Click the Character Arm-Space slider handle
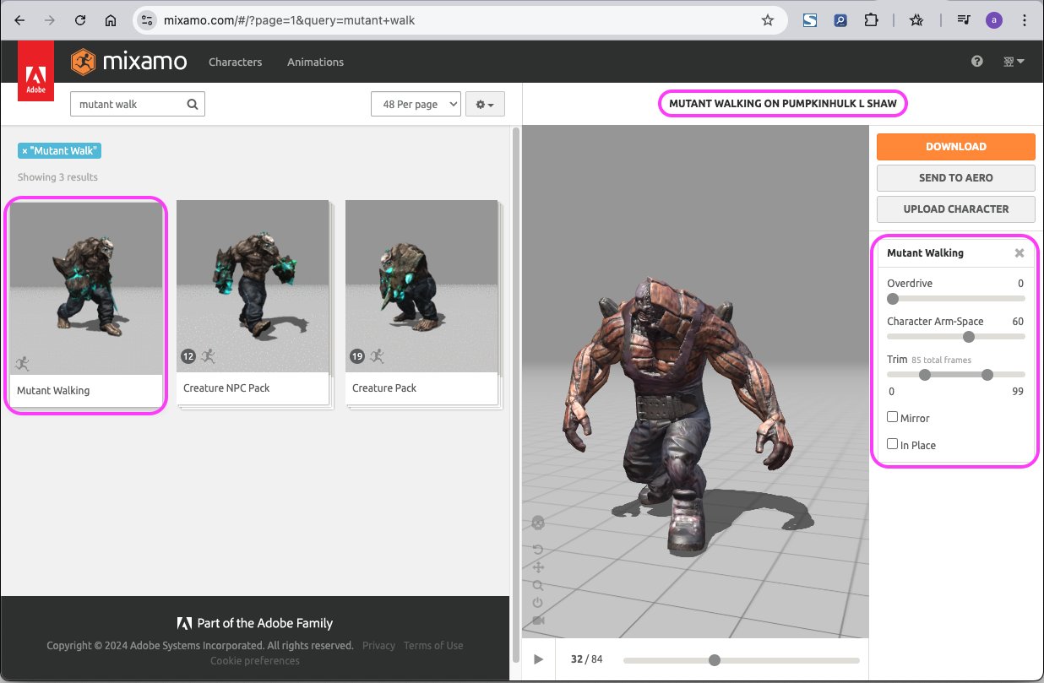The width and height of the screenshot is (1044, 683). tap(969, 336)
